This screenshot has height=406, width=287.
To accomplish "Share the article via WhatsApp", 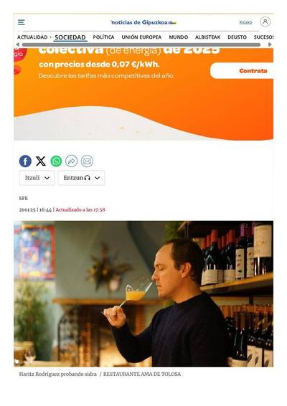I will pos(56,161).
